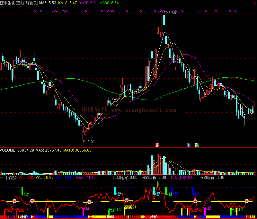Select the rightmost red plus signal marker
The height and width of the screenshot is (219, 257).
click(x=247, y=201)
